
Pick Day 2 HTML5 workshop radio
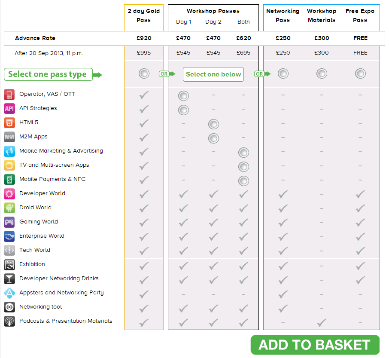click(x=213, y=125)
